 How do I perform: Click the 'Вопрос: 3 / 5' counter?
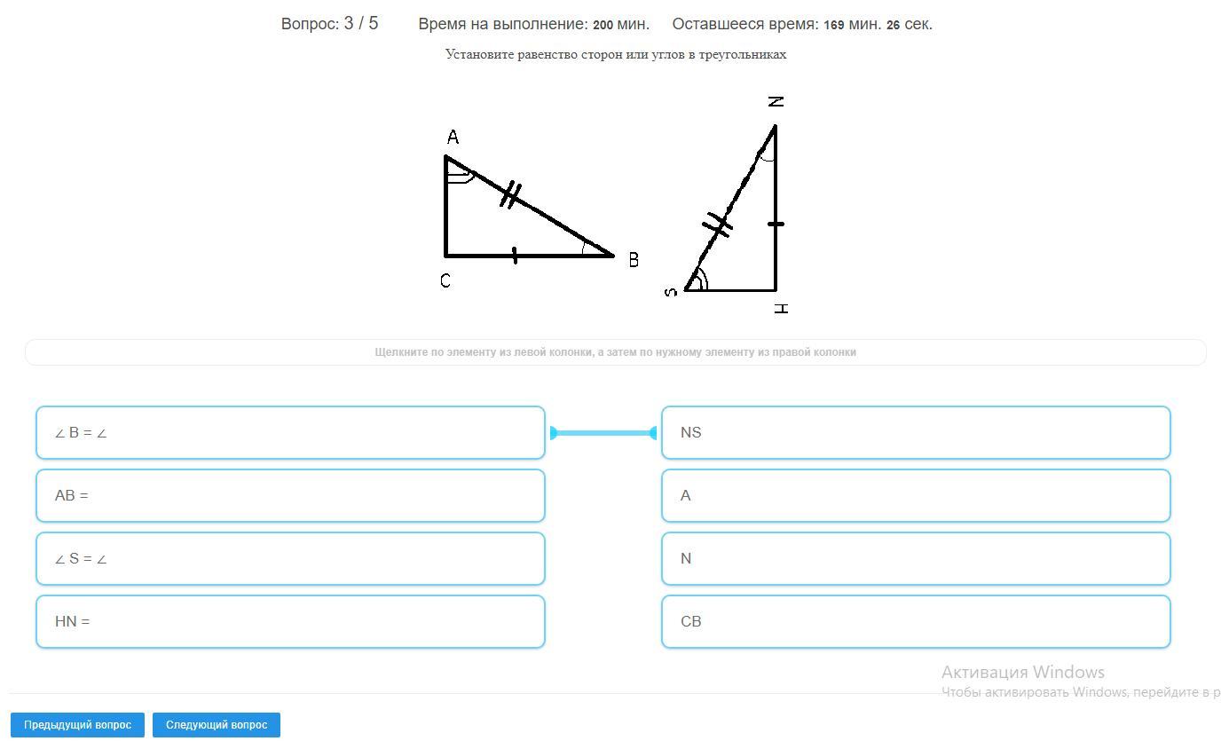coord(329,24)
